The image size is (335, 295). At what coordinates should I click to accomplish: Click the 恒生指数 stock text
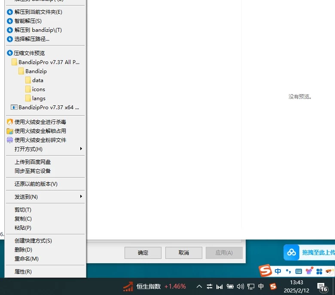[x=149, y=286]
